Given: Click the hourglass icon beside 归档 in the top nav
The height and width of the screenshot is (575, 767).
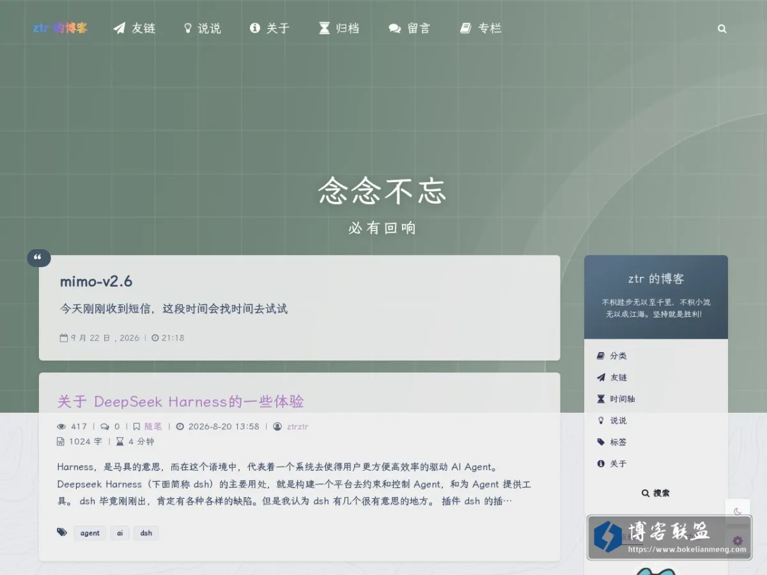Looking at the screenshot, I should coord(325,28).
